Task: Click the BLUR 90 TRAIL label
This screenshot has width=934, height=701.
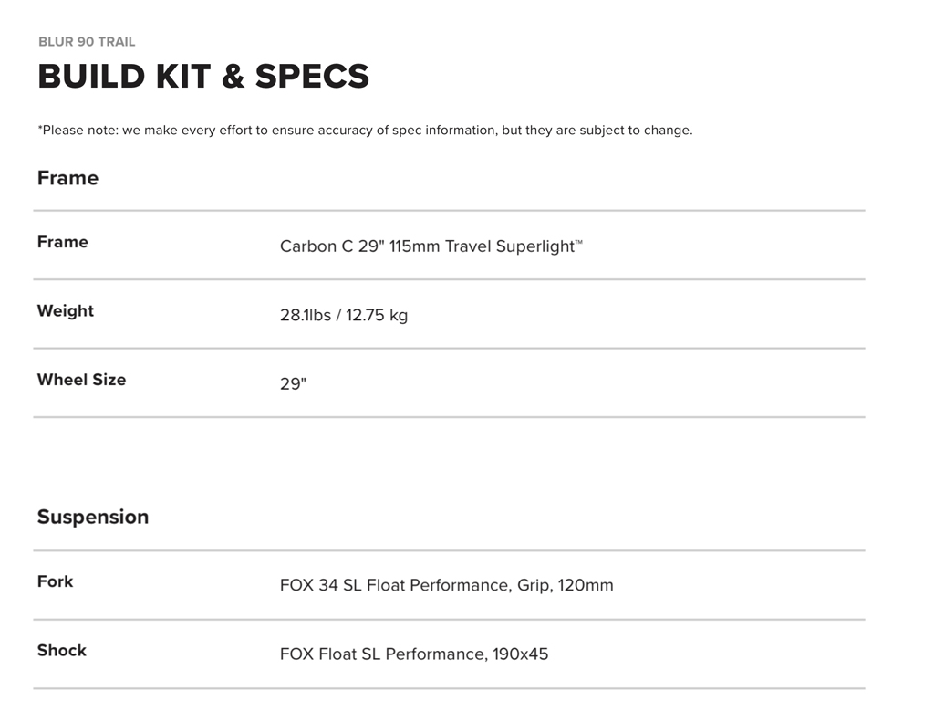Action: [x=87, y=42]
